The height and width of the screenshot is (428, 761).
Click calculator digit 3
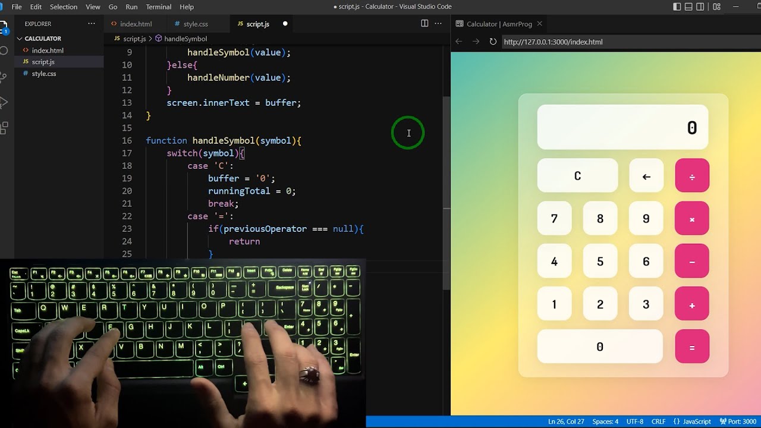click(x=646, y=304)
